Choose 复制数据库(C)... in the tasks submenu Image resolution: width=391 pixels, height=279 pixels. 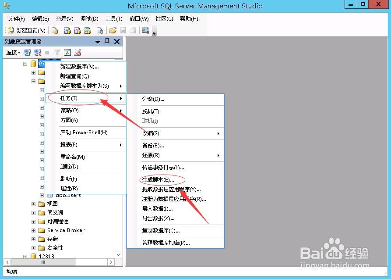[176, 231]
